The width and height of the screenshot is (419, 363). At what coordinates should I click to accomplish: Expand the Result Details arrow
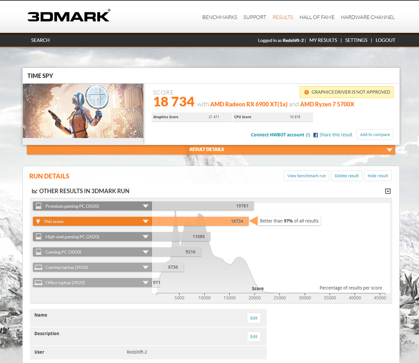389,150
